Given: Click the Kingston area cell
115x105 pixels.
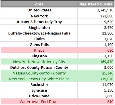Looking at the screenshot, I should (x=39, y=56).
